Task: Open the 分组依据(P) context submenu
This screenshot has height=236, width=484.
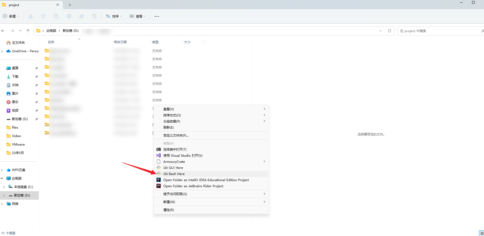Action: click(x=211, y=121)
